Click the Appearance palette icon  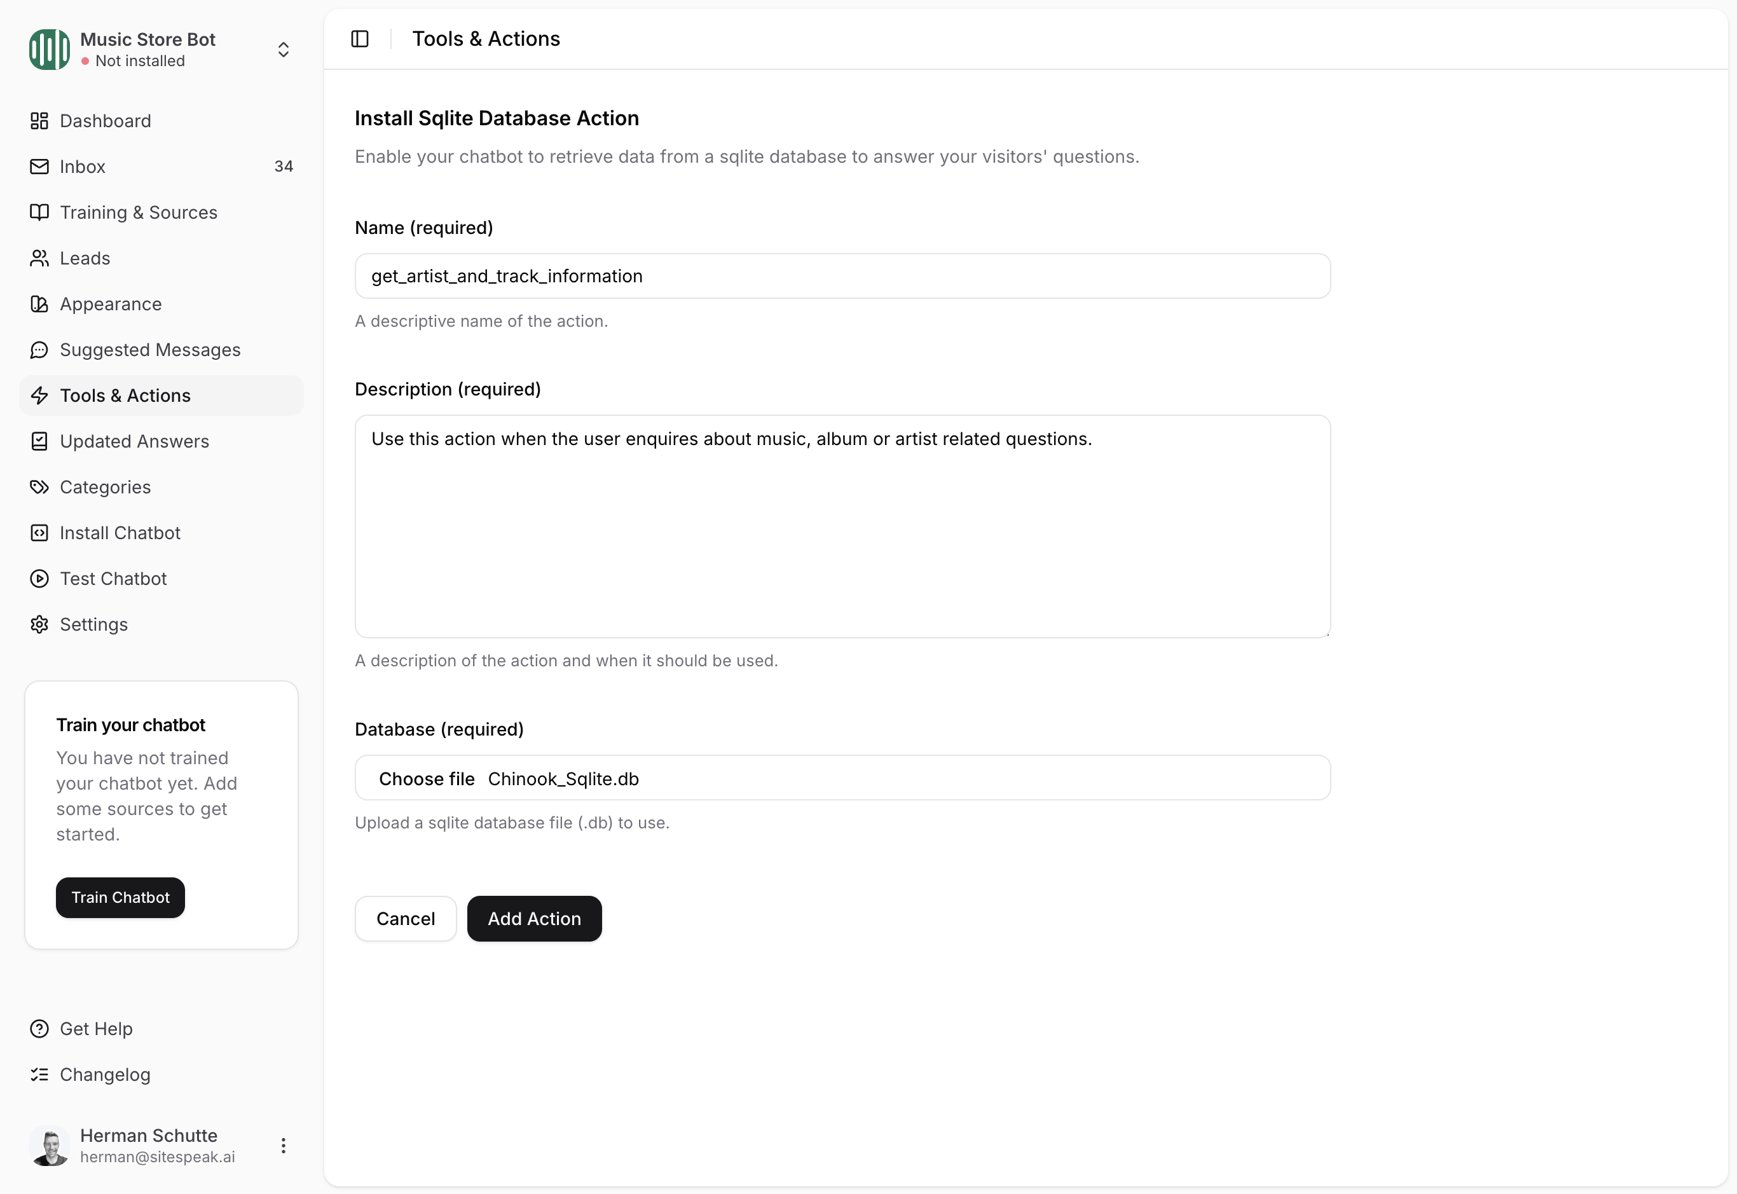(39, 304)
